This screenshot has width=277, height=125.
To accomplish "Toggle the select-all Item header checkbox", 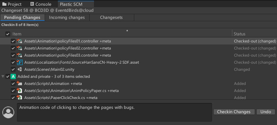I will (7, 34).
